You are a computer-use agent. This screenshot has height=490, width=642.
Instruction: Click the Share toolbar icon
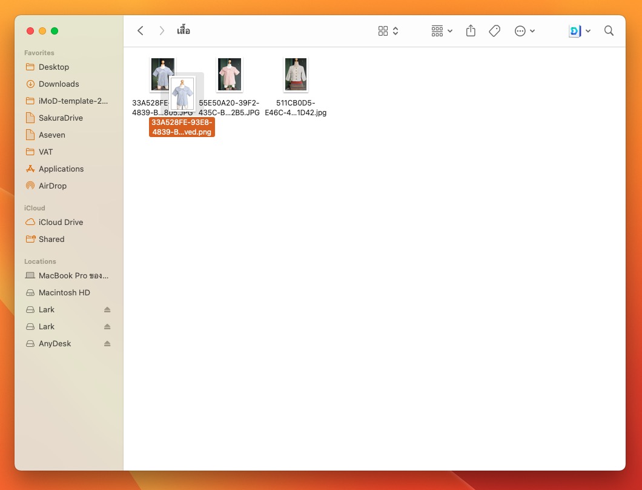(471, 31)
